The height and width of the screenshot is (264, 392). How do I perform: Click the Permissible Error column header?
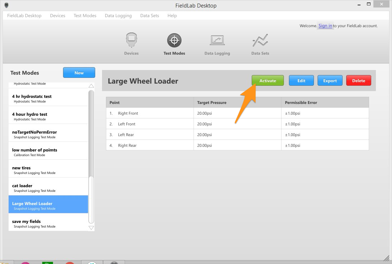[x=325, y=102]
